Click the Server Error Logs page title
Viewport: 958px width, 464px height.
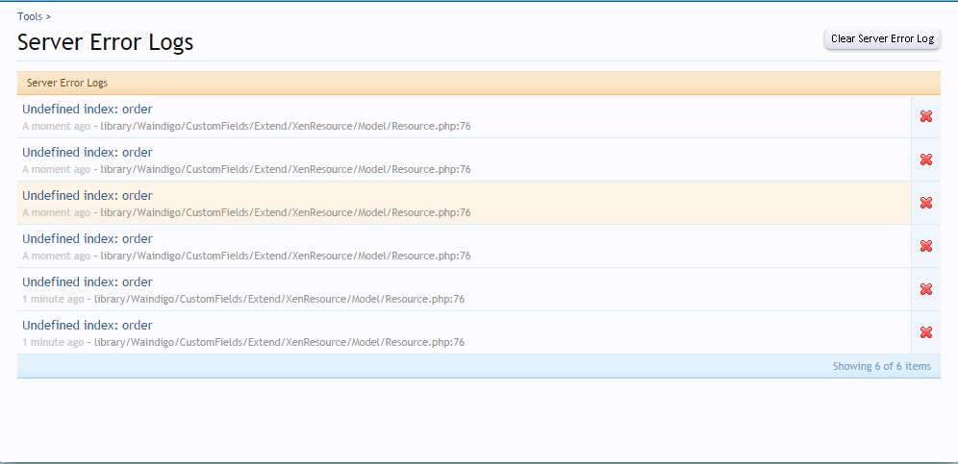[x=106, y=42]
